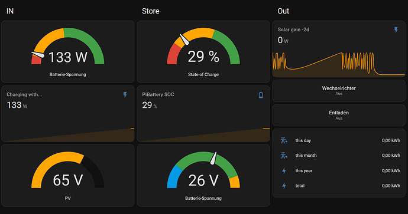
Task: Click the power tower icon beside this month
Action: [284, 156]
